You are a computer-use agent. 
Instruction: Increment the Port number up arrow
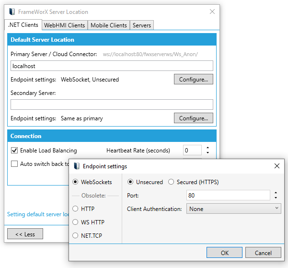coord(276,193)
